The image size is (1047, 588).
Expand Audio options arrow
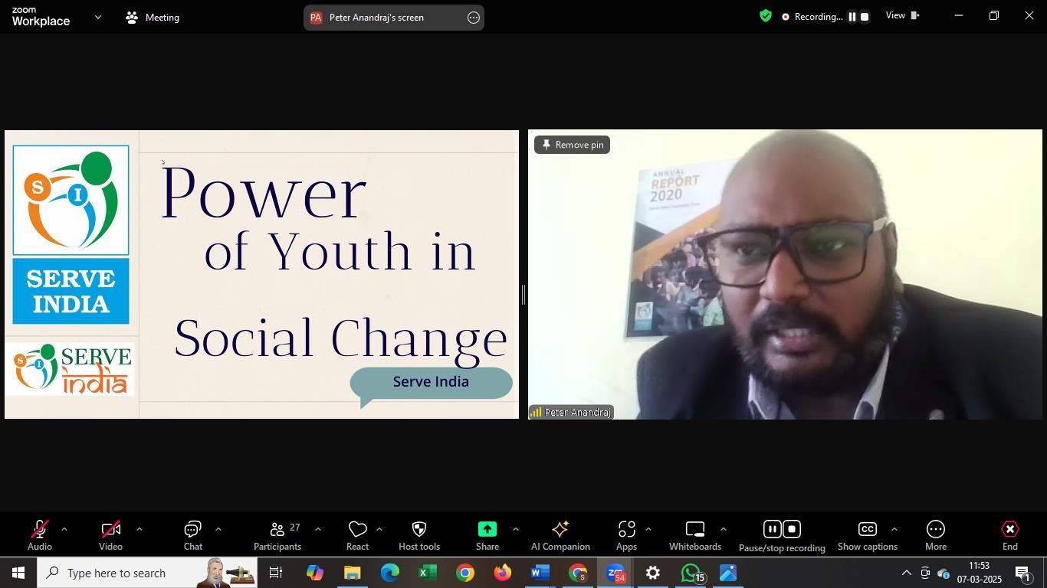pos(64,529)
